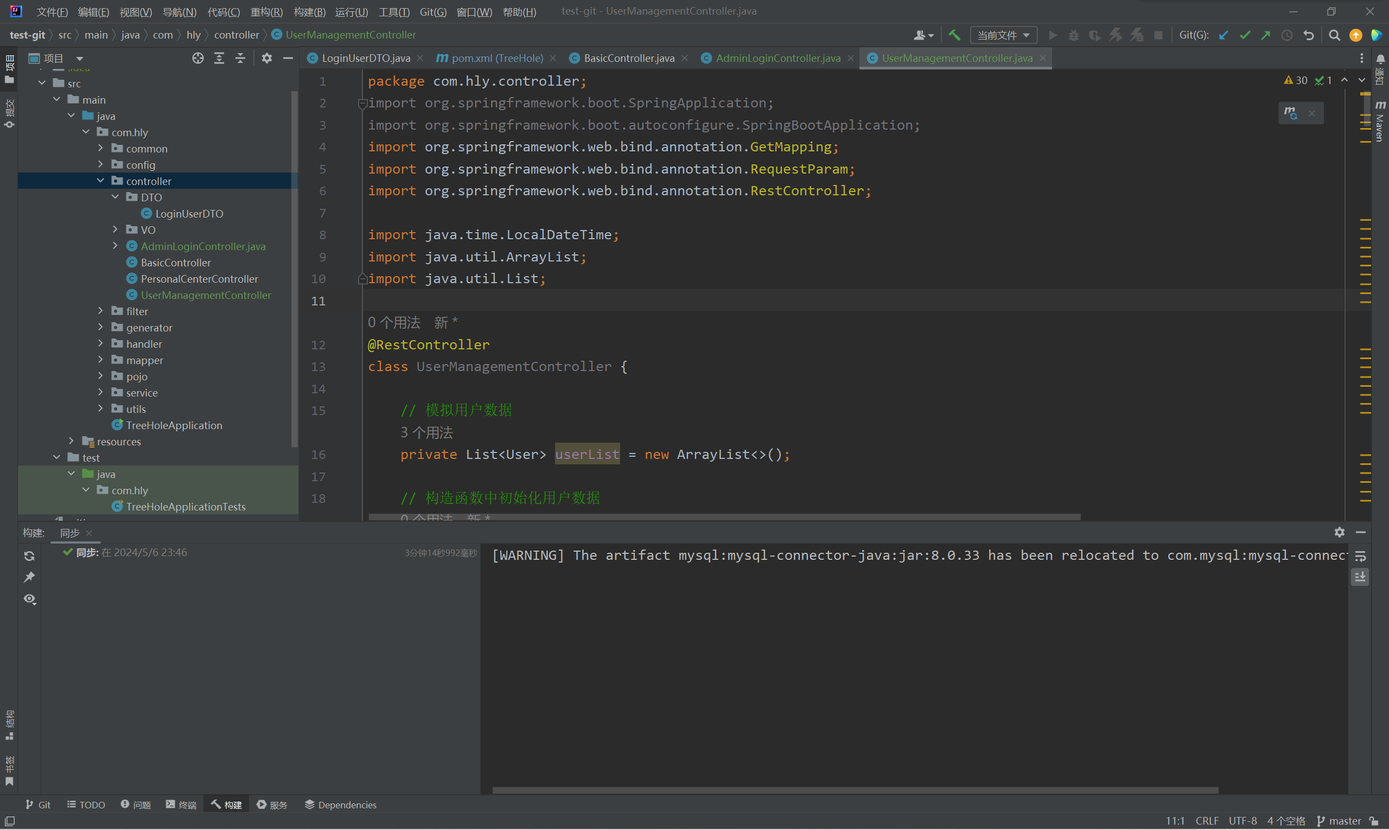Screen dimensions: 1389x830
Task: Expand the resources folder
Action: (x=71, y=440)
